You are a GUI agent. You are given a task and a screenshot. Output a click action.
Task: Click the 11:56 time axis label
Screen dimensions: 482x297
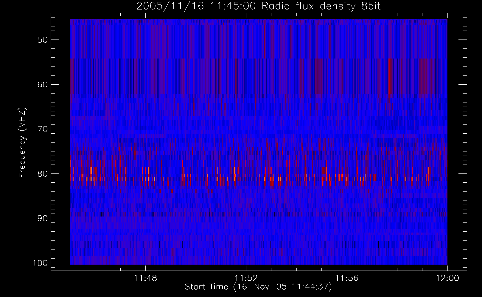pos(347,278)
